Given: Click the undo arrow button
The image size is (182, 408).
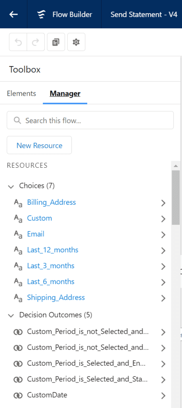Looking at the screenshot, I should click(x=18, y=42).
